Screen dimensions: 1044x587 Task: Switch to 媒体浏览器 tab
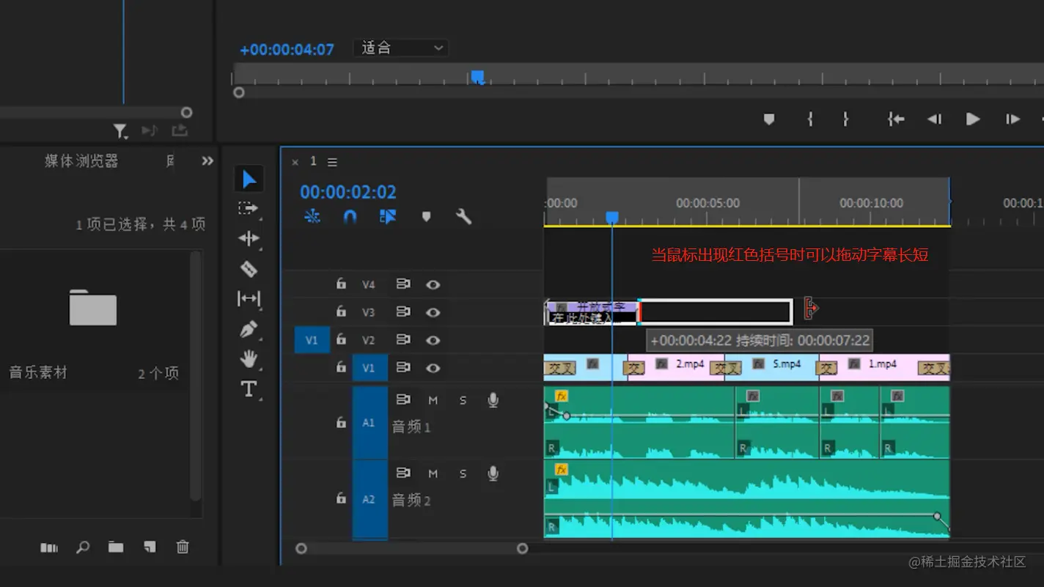pos(81,161)
